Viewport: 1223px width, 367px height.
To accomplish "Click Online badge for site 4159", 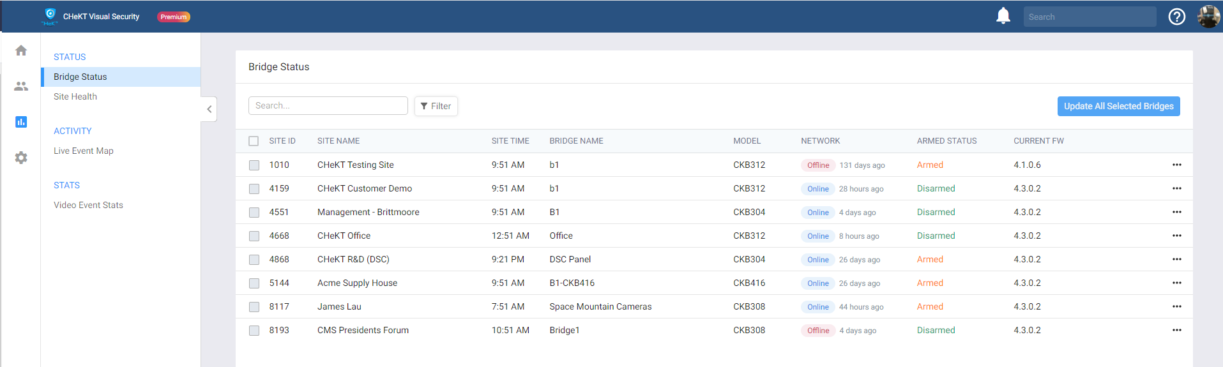I will pos(818,189).
